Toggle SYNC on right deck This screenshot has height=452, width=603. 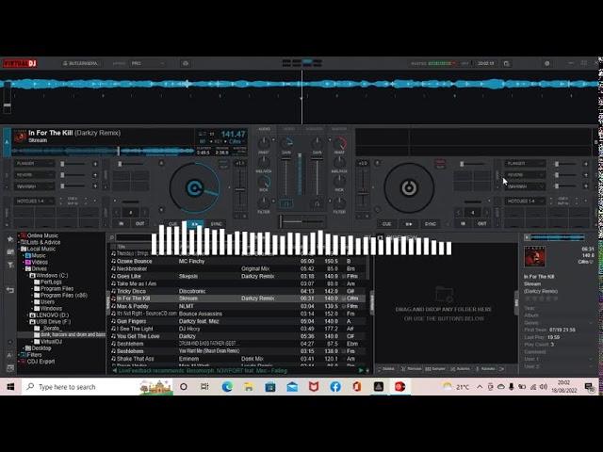coord(431,224)
